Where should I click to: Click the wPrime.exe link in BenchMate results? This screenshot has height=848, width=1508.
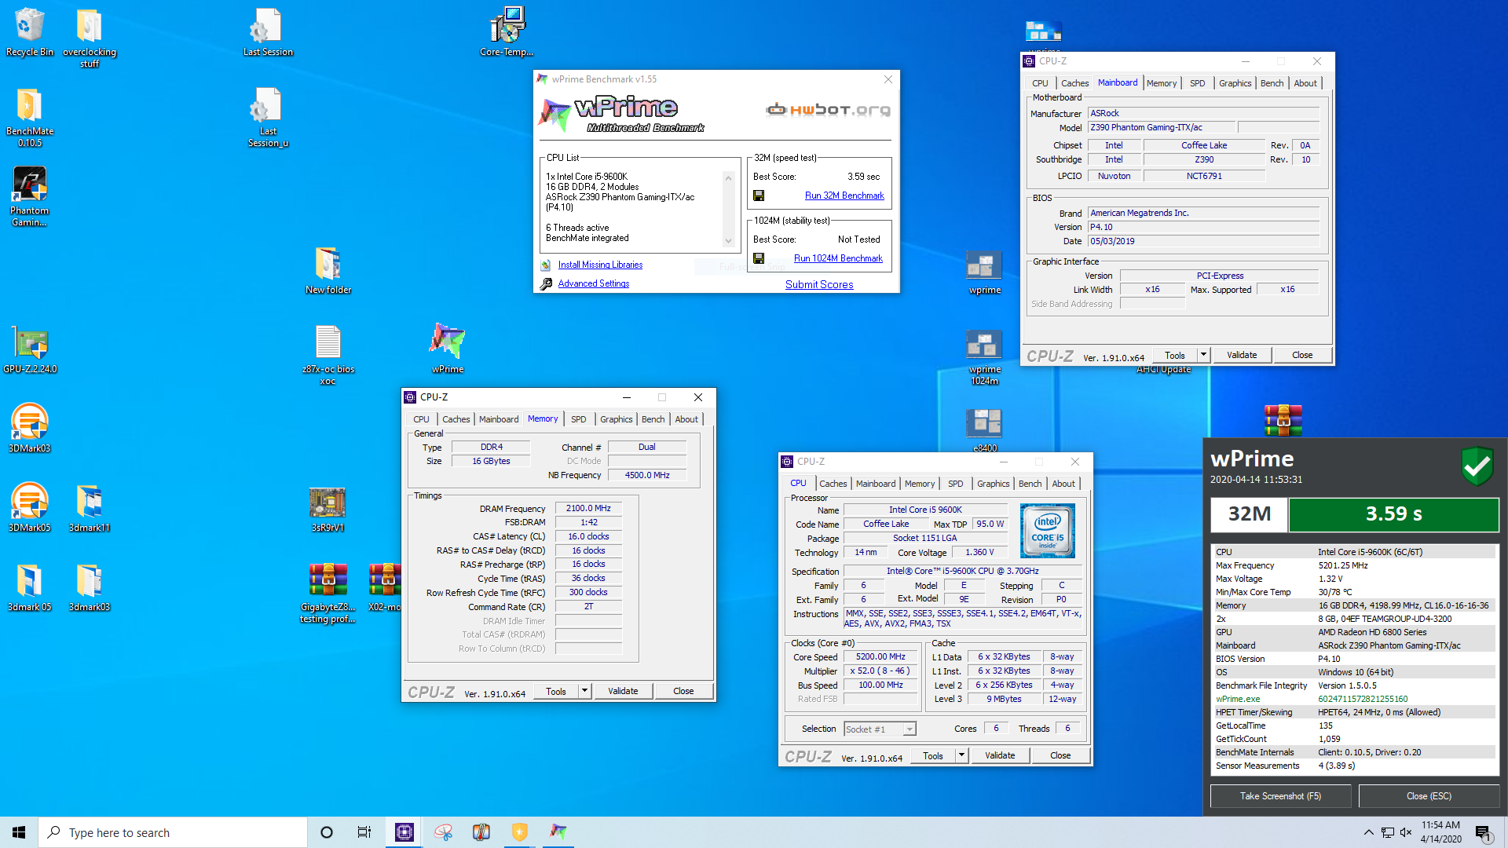point(1238,699)
